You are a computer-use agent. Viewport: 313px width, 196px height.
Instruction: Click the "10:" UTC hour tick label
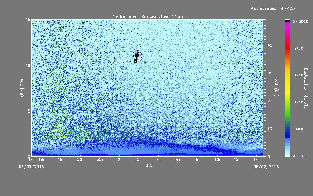coord(217,160)
